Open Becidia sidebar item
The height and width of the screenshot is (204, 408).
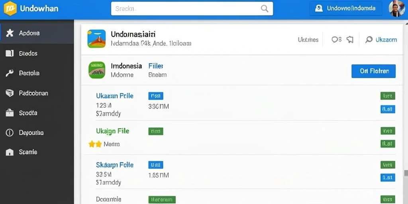(x=29, y=73)
